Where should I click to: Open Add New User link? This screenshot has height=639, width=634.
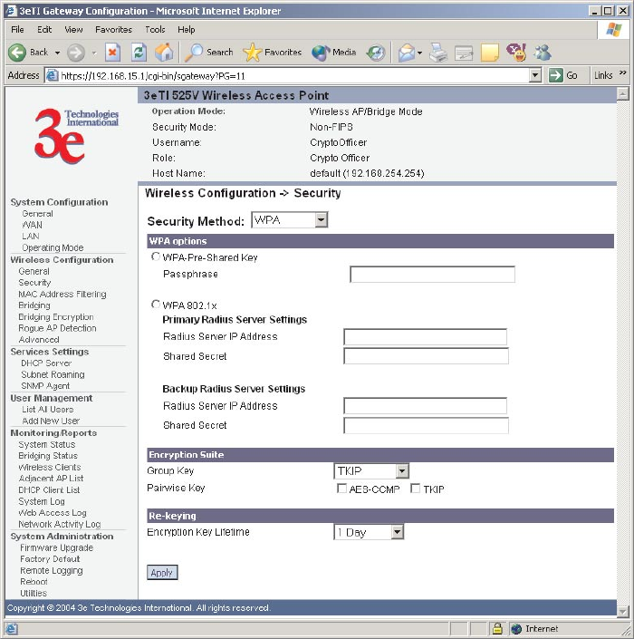51,421
